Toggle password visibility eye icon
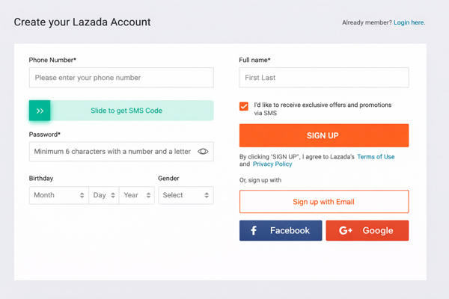The height and width of the screenshot is (299, 449). (203, 152)
